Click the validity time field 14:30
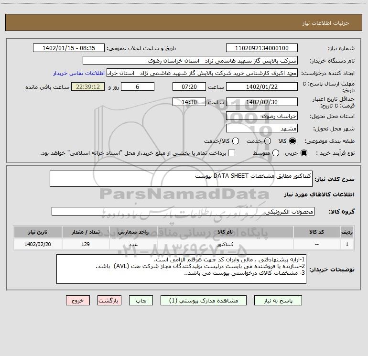The width and height of the screenshot is (368, 356). tap(189, 102)
